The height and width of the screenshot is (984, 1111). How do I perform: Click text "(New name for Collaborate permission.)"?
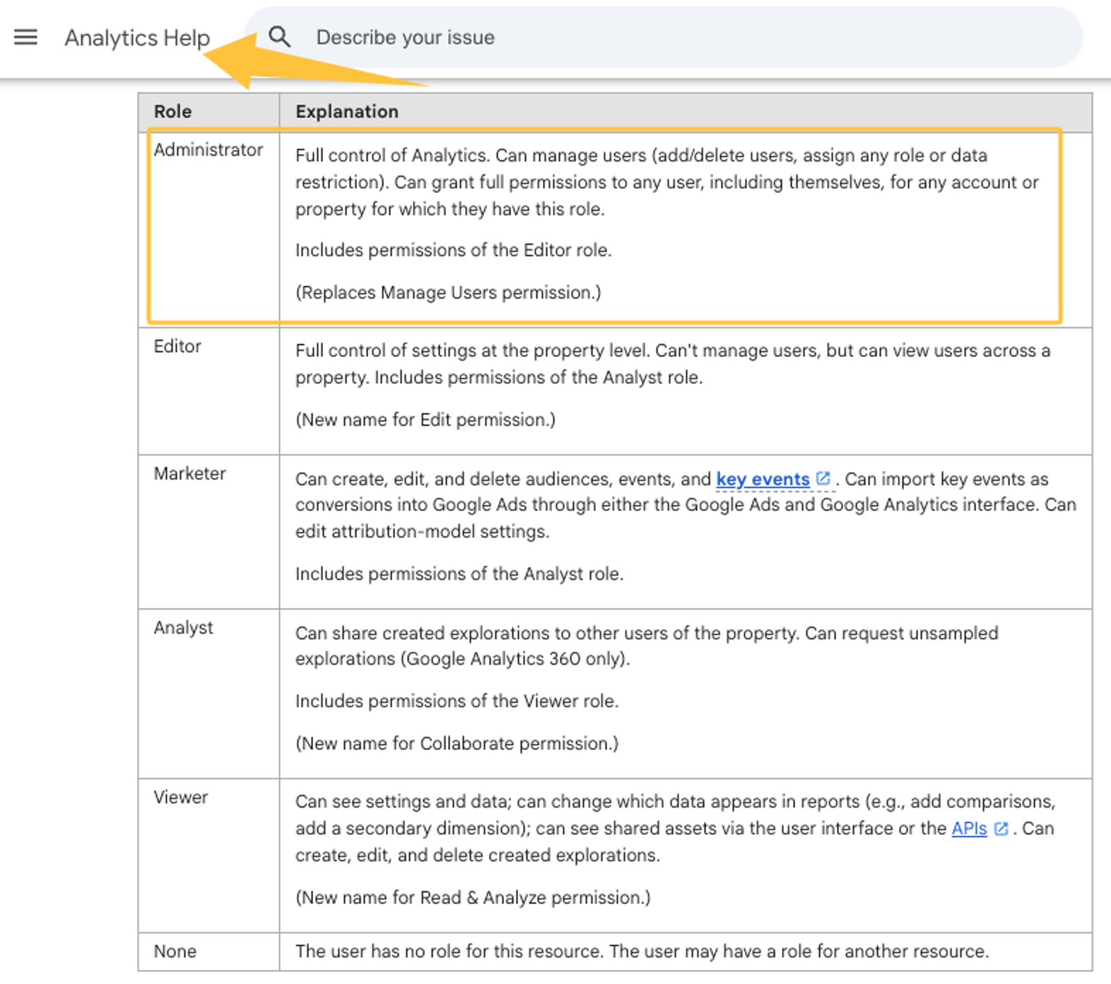click(x=457, y=743)
